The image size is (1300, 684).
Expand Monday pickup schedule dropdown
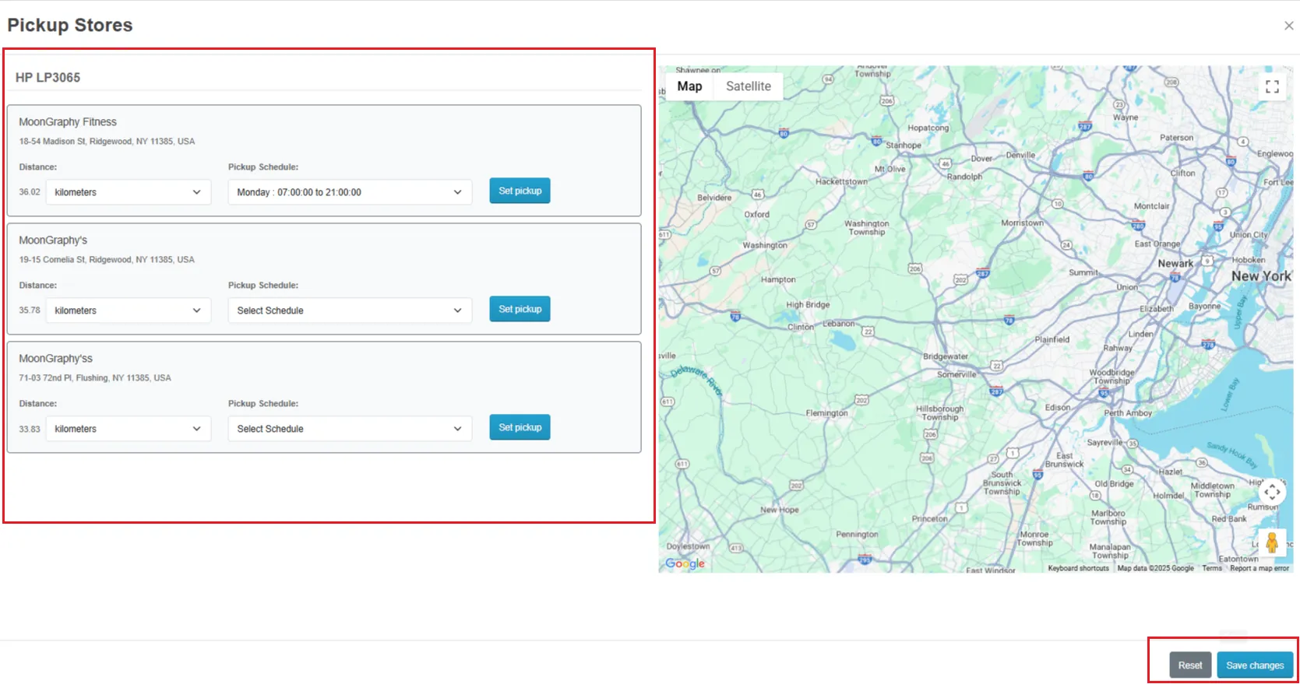pyautogui.click(x=349, y=192)
